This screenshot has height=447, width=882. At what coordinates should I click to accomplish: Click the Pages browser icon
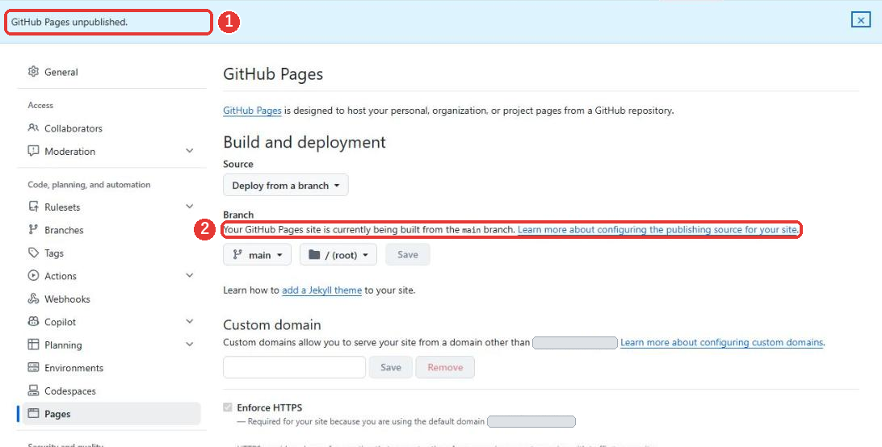coord(33,413)
